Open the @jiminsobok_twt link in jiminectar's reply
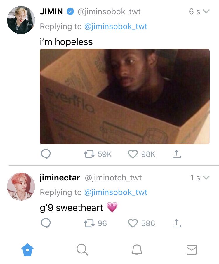 coord(116,192)
